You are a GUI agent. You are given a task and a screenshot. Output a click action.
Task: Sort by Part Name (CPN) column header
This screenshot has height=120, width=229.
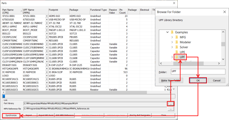12,11
